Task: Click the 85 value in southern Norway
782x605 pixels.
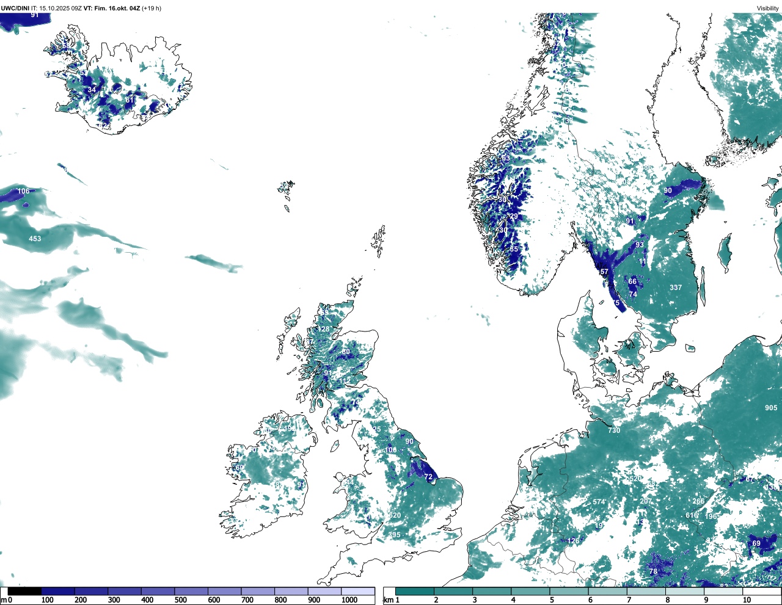Action: click(x=514, y=249)
